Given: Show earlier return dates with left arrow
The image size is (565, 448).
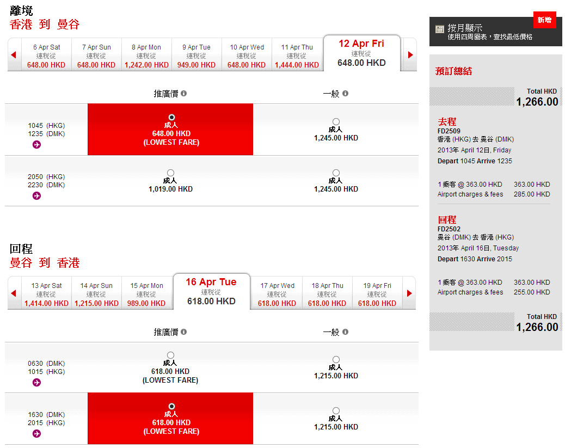Looking at the screenshot, I should point(14,293).
